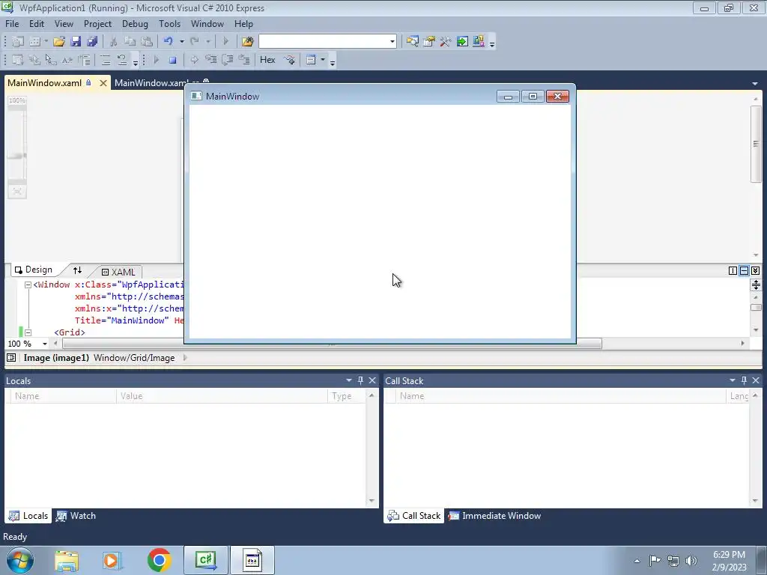767x575 pixels.
Task: Toggle auto-hide pin on Call Stack panel
Action: click(744, 380)
